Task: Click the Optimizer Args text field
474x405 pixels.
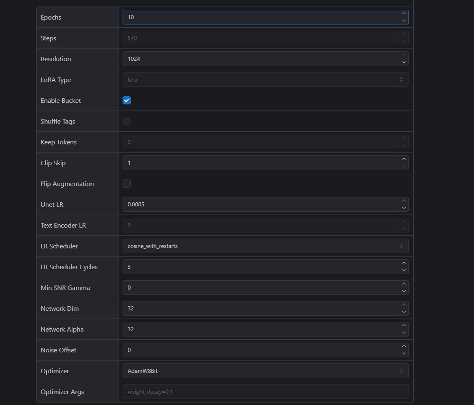Action: tap(266, 392)
